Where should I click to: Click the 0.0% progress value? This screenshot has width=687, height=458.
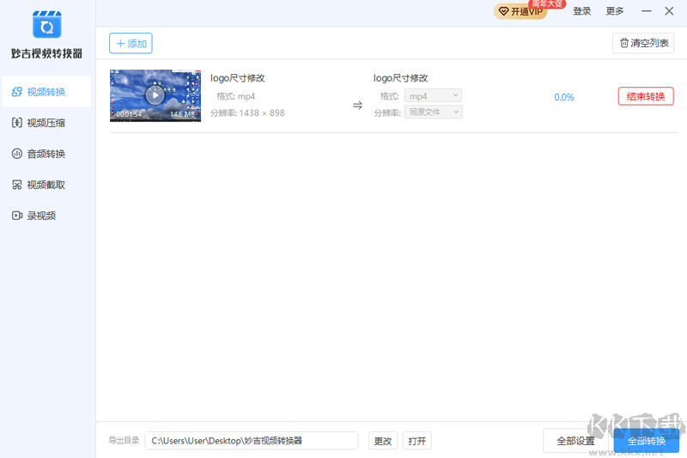(564, 97)
